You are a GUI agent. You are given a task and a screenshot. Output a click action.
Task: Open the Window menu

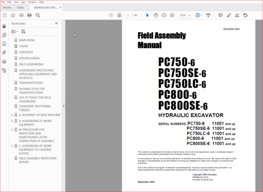(x=32, y=2)
